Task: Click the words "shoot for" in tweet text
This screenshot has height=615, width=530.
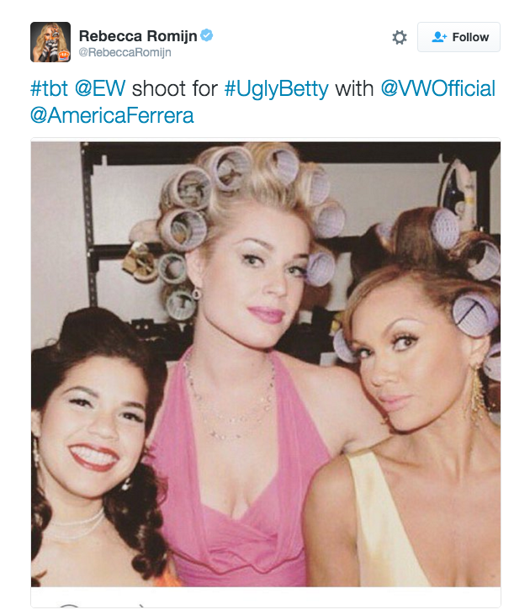Action: point(175,88)
